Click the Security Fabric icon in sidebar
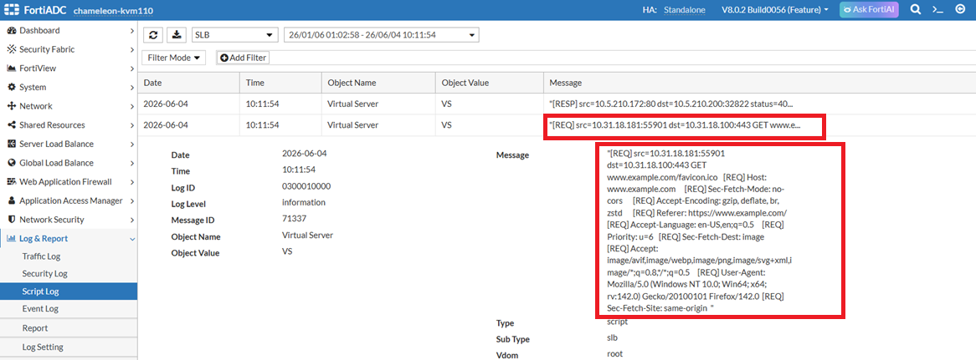 (11, 49)
